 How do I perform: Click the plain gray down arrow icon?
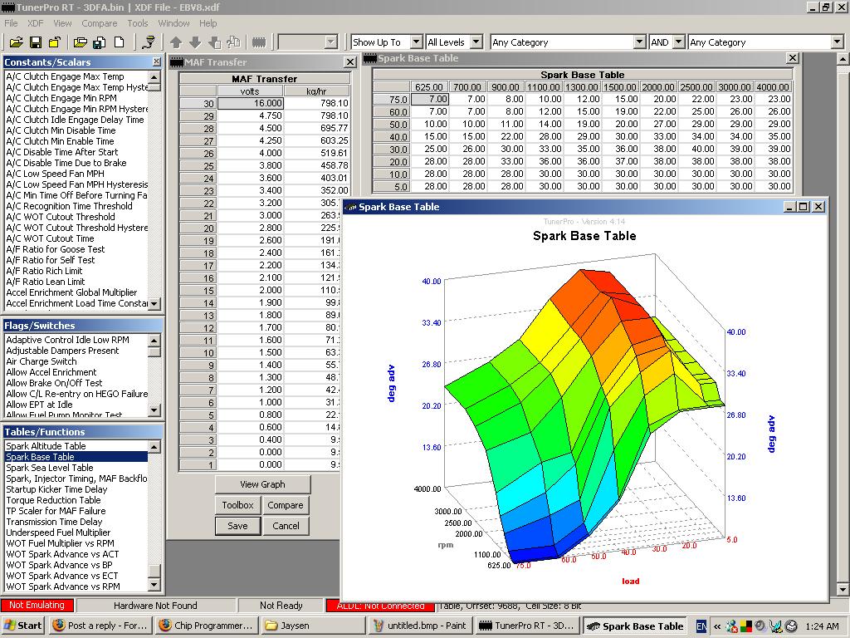[195, 42]
